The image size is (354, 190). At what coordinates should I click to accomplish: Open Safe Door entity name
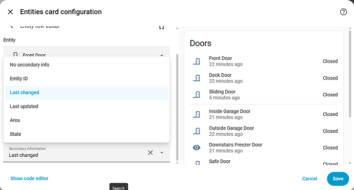220,161
